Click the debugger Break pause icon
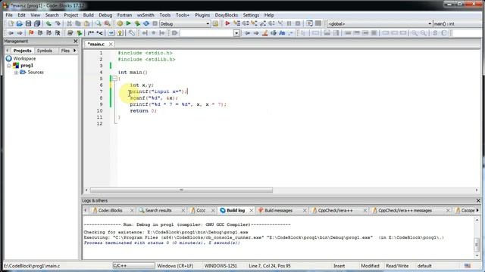Viewport: 485px width, 272px height. tap(289, 23)
